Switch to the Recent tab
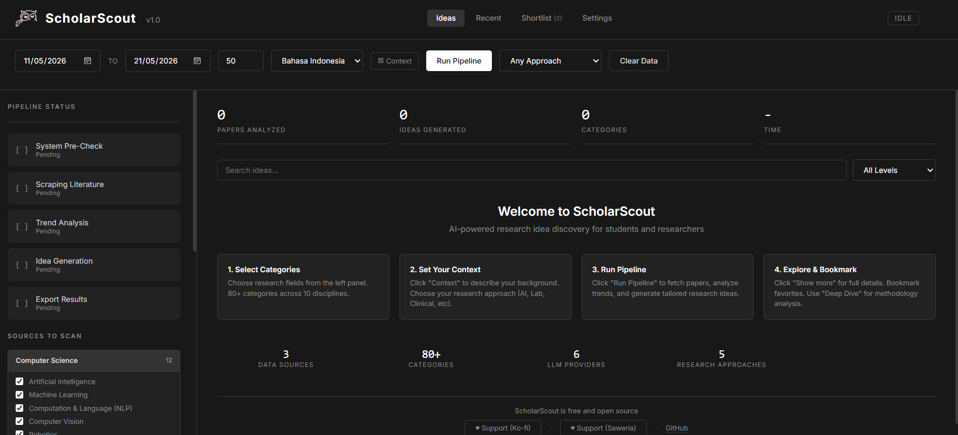 488,18
